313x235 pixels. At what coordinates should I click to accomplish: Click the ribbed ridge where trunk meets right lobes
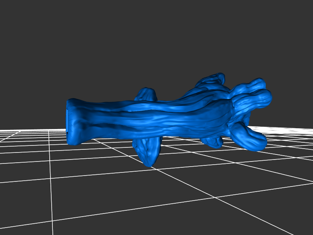(231, 113)
